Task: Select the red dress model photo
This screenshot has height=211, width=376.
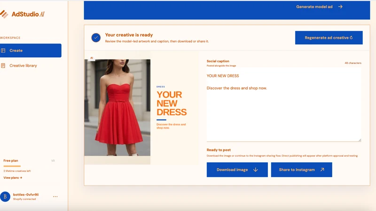Action: [117, 108]
